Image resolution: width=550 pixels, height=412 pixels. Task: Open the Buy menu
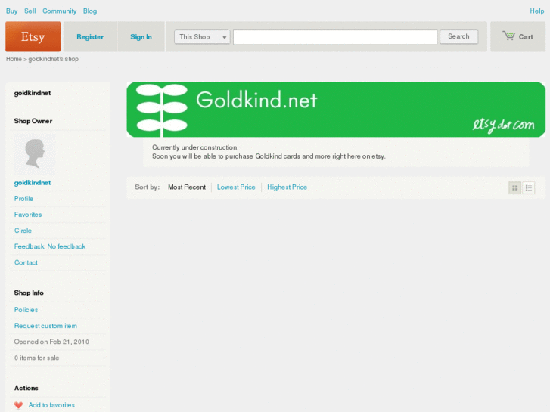click(x=11, y=11)
